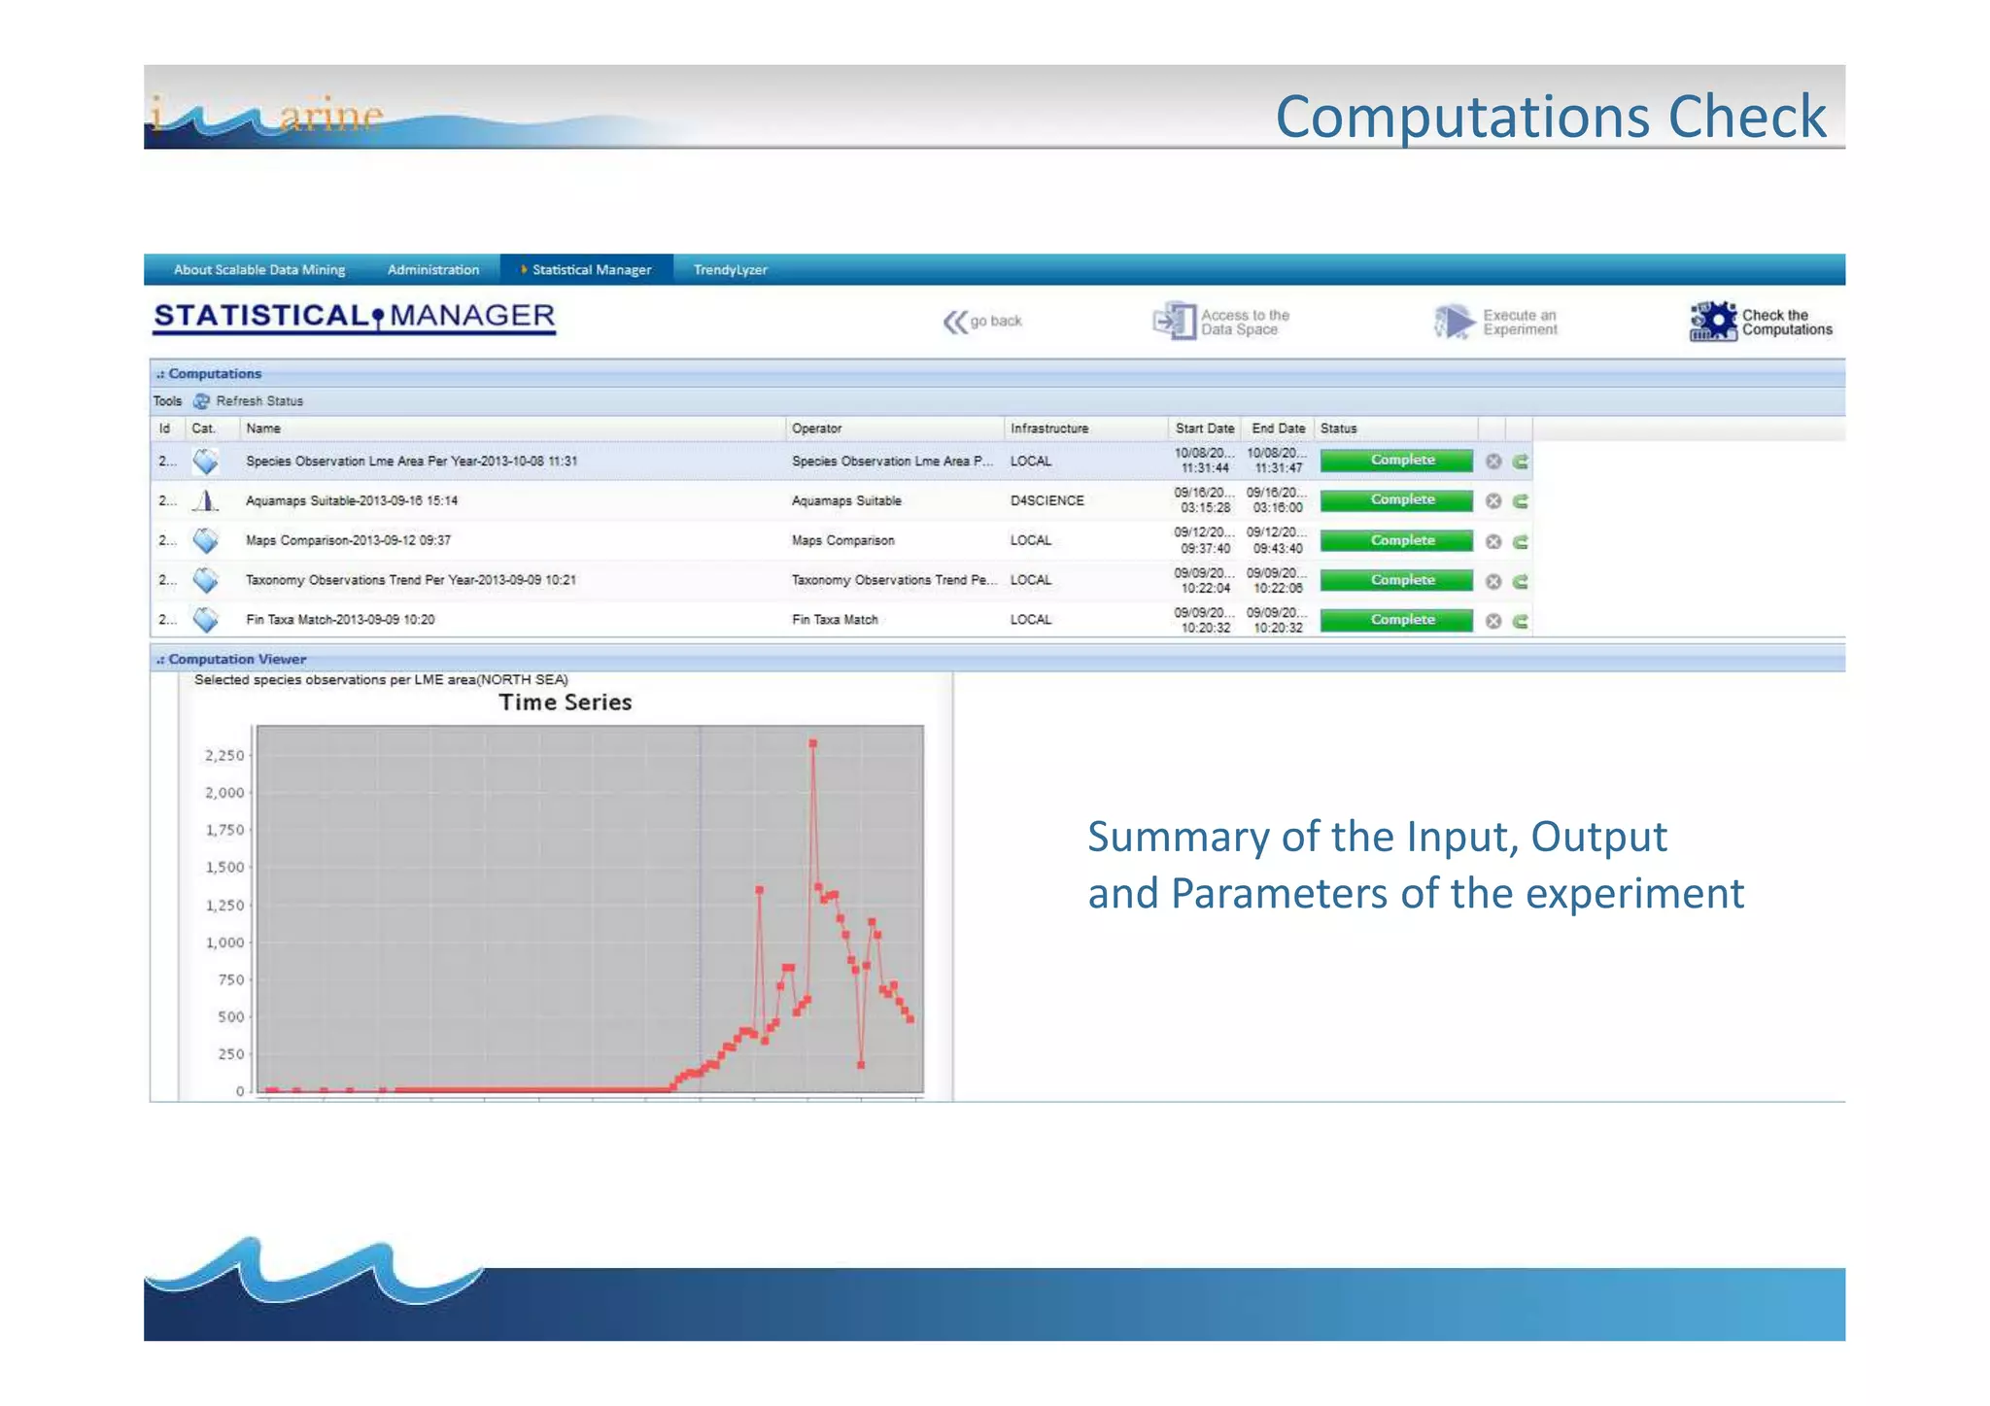Click the D4SCIENCE infrastructure cell
This screenshot has height=1406, width=1990.
1047,501
